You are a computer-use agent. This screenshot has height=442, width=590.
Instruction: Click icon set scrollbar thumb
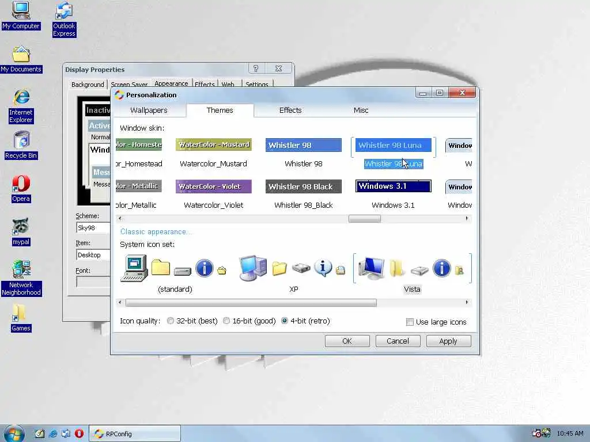point(251,302)
